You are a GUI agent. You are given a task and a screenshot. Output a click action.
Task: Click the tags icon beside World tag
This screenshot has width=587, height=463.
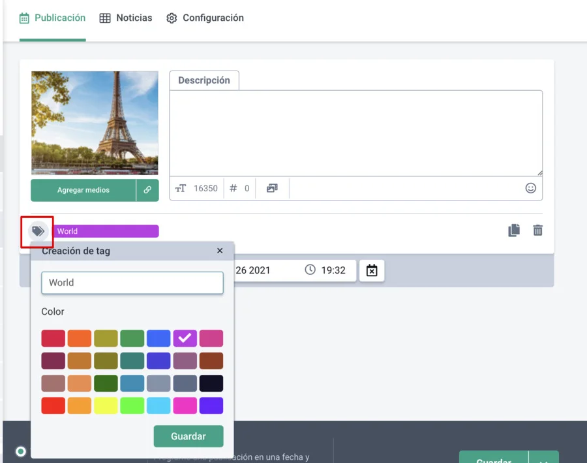pos(38,231)
